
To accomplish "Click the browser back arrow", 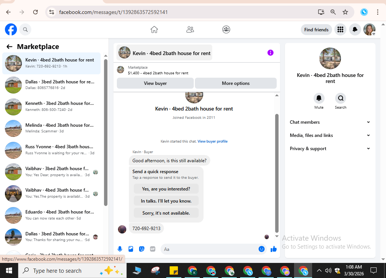I will pos(8,12).
